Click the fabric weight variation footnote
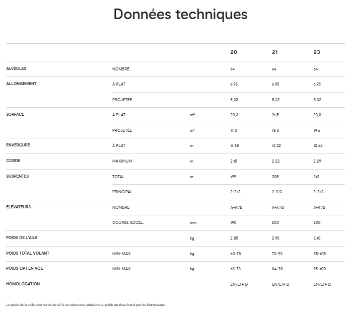Viewport: 345px width, 314px height. click(x=86, y=305)
